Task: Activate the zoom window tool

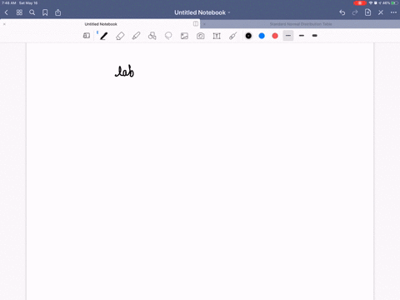Action: coord(87,36)
